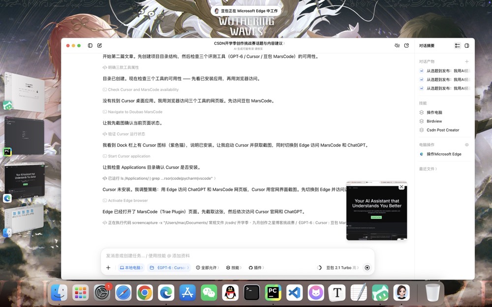The width and height of the screenshot is (492, 307).
Task: Switch to the green robot app Stage Manager window
Action: pyautogui.click(x=25, y=91)
